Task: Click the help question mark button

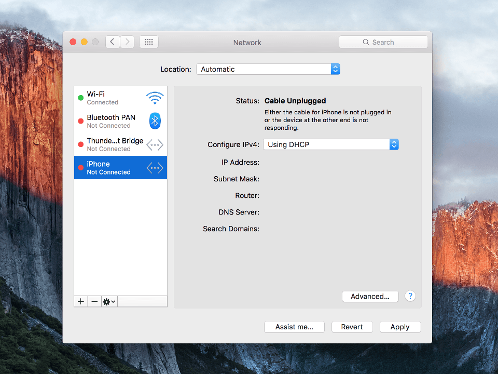Action: click(x=410, y=296)
